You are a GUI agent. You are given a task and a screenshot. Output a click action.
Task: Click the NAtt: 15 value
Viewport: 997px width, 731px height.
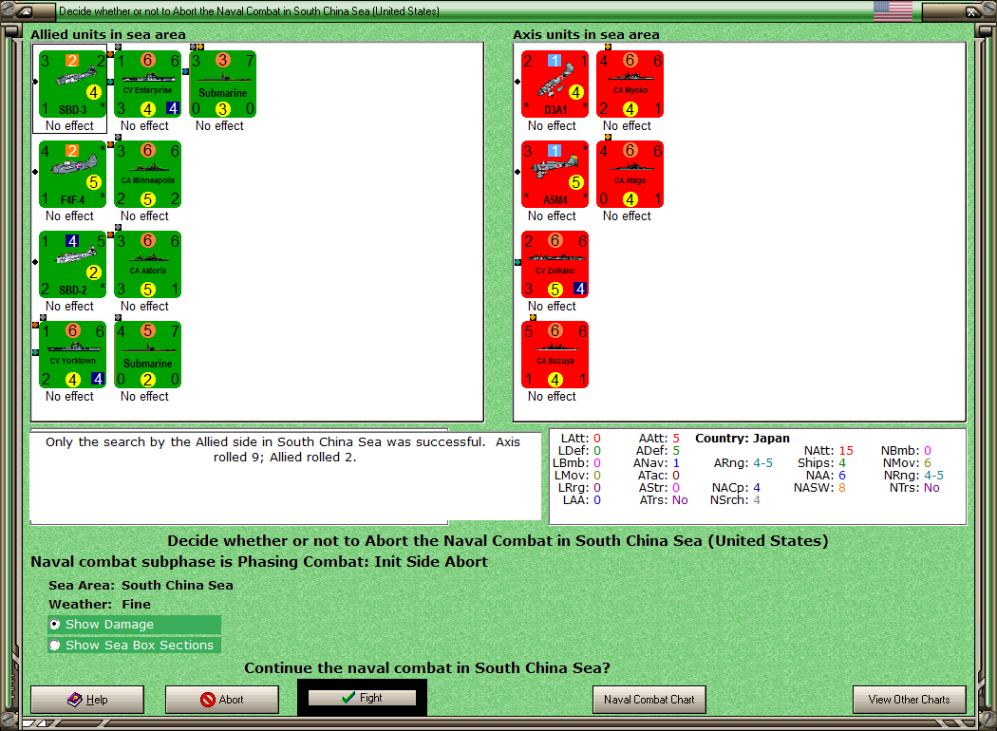(x=829, y=450)
